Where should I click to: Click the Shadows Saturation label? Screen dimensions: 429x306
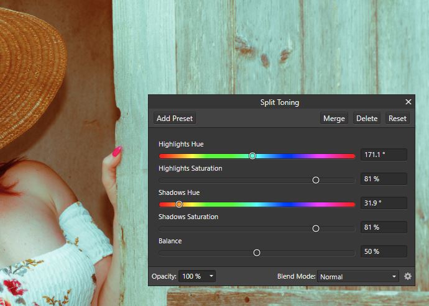coord(188,217)
